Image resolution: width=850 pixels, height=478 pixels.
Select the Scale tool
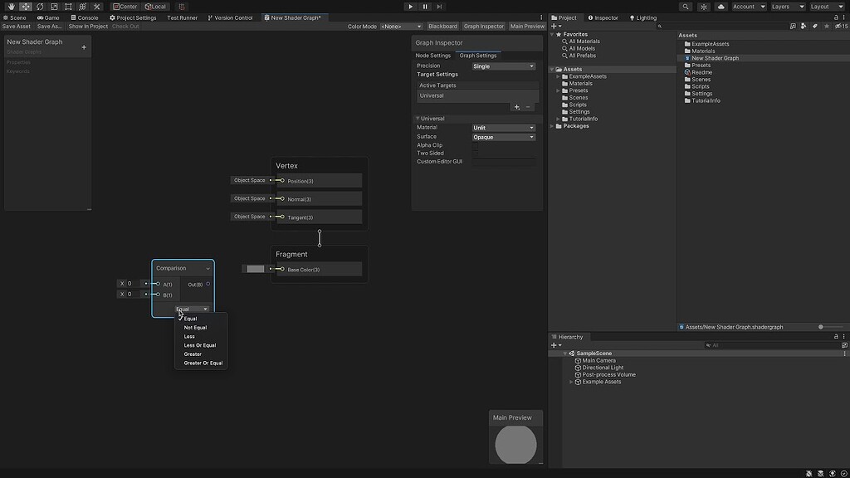[x=54, y=6]
